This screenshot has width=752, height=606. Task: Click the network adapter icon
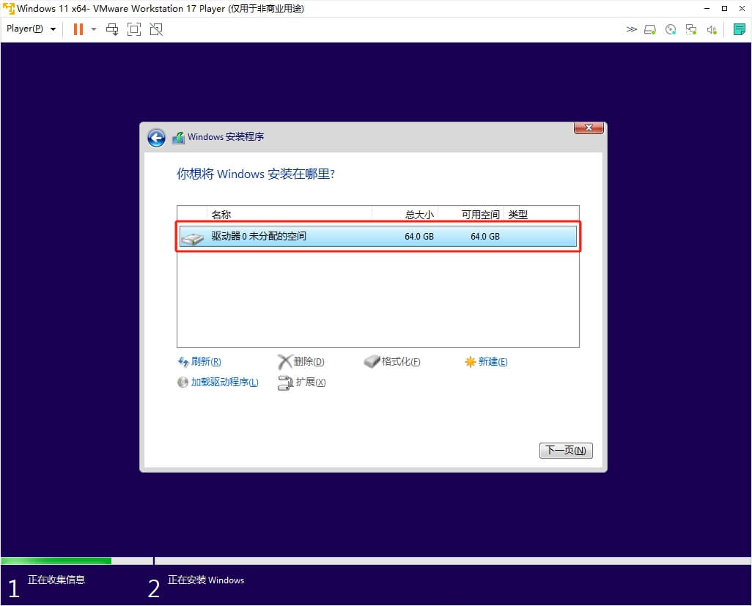(x=690, y=29)
